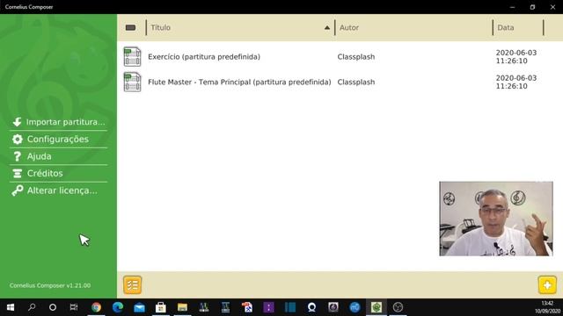Click Classplash author in Flute Master row
The image size is (563, 316).
coord(355,82)
